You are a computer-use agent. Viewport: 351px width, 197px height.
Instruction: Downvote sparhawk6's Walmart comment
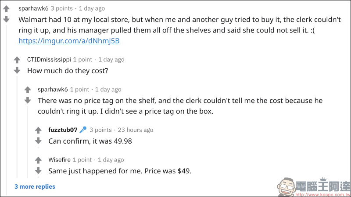(6, 19)
